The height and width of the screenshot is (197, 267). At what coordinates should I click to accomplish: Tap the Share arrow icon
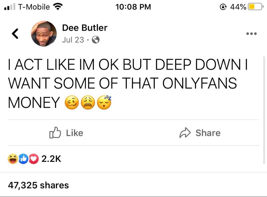coord(185,133)
